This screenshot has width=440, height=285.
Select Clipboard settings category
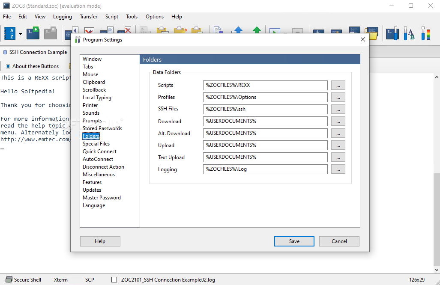coord(94,82)
